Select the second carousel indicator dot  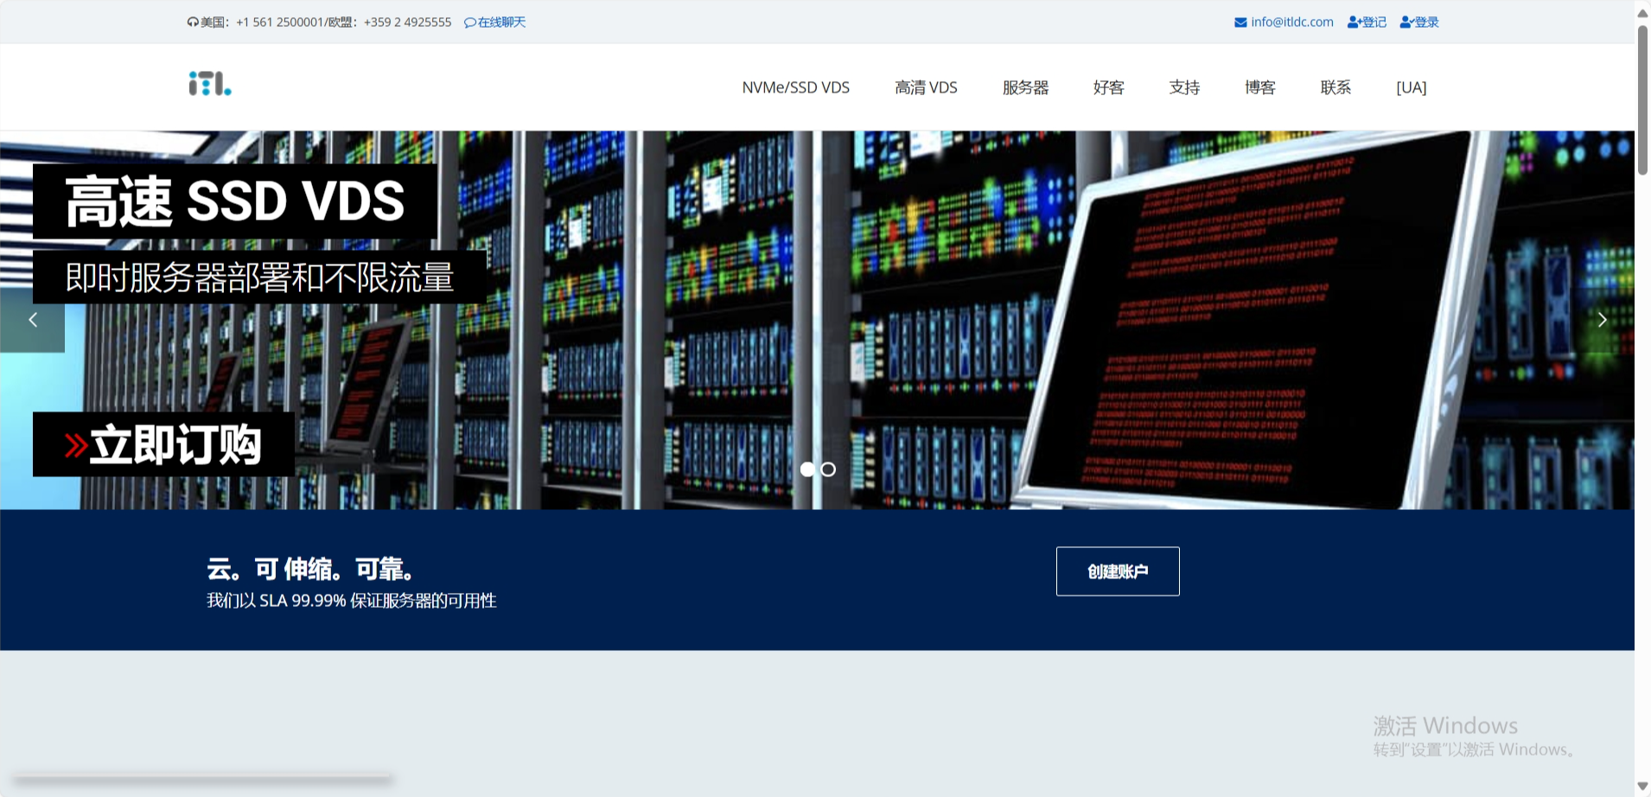point(828,469)
